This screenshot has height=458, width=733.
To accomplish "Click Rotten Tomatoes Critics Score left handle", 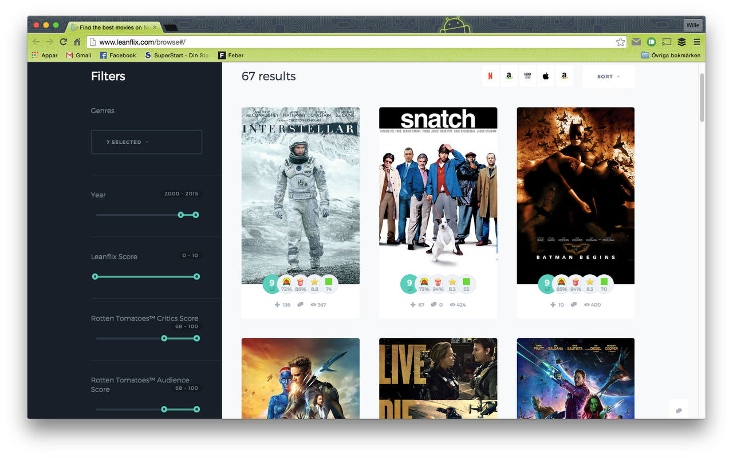I will 164,338.
